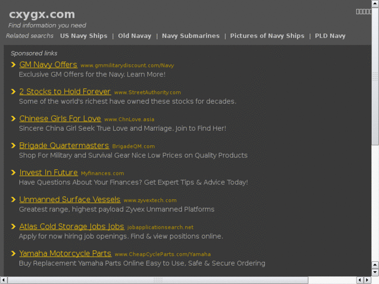379x284 pixels.
Task: Click the www.zyvextech.com URL
Action: tap(150, 201)
